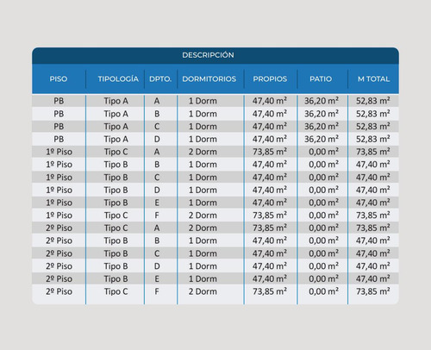Select '47,40 m²' Propios in 1º Piso Dpto. D row
This screenshot has height=350, width=431.
coord(270,190)
